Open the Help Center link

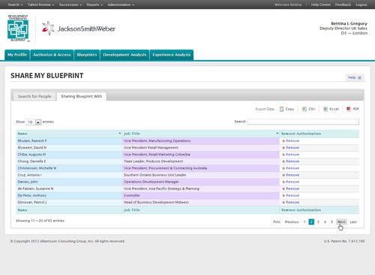point(321,5)
